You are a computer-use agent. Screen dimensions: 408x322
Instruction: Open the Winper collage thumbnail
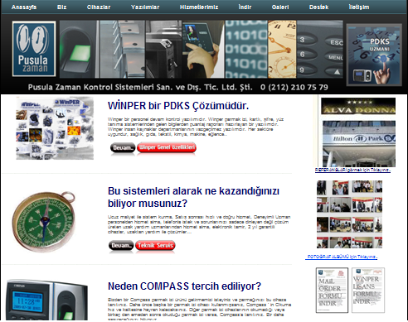pos(55,128)
